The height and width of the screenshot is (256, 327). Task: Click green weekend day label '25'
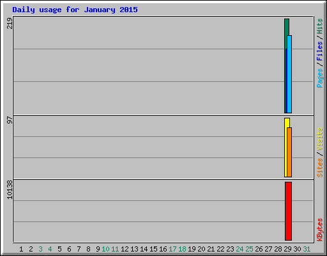point(249,249)
